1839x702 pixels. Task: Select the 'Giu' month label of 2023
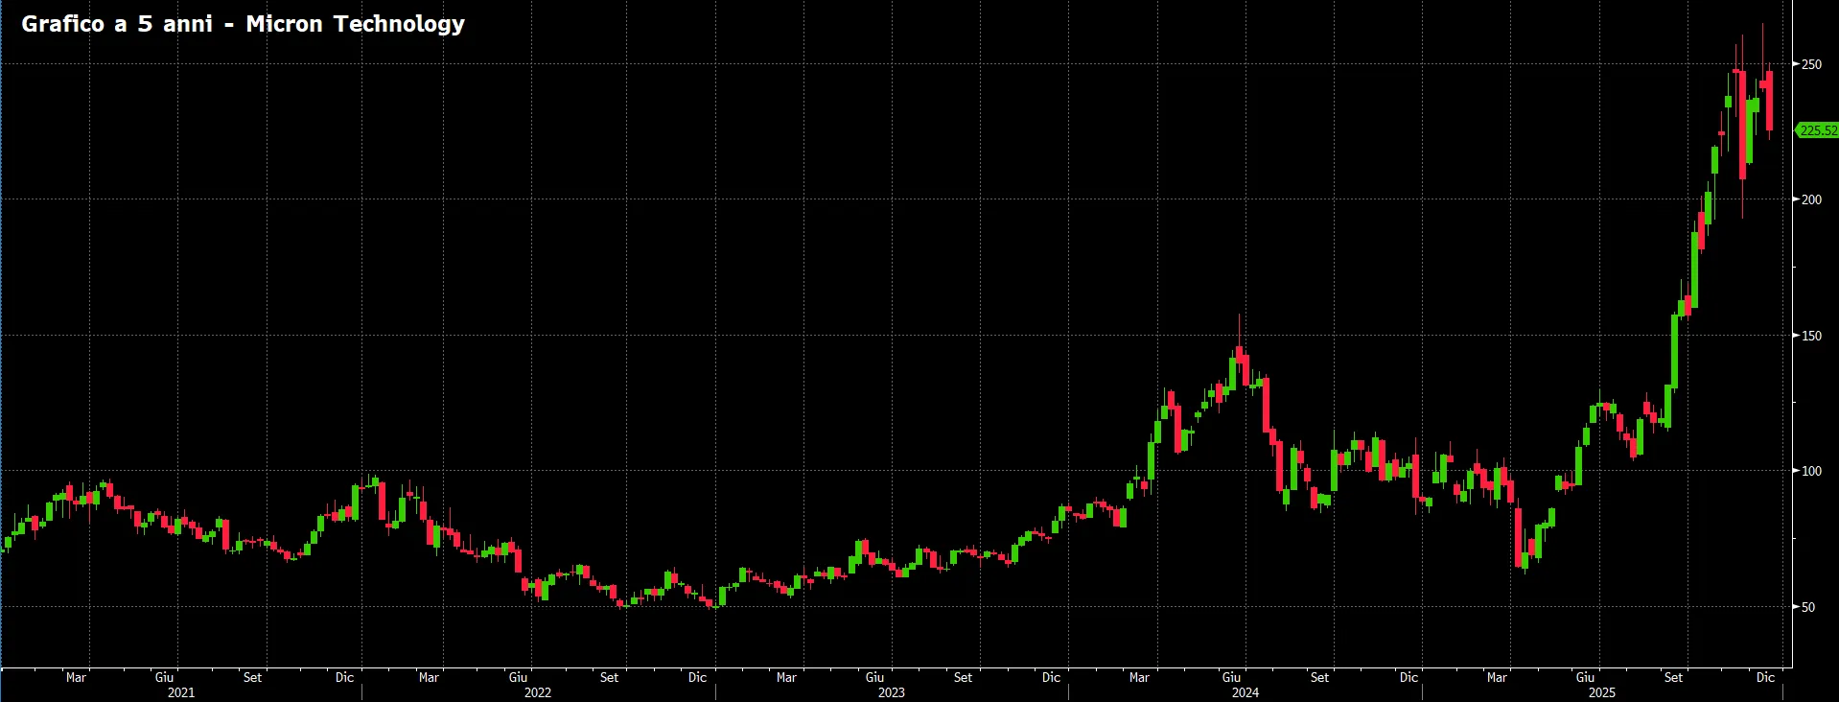click(x=875, y=677)
